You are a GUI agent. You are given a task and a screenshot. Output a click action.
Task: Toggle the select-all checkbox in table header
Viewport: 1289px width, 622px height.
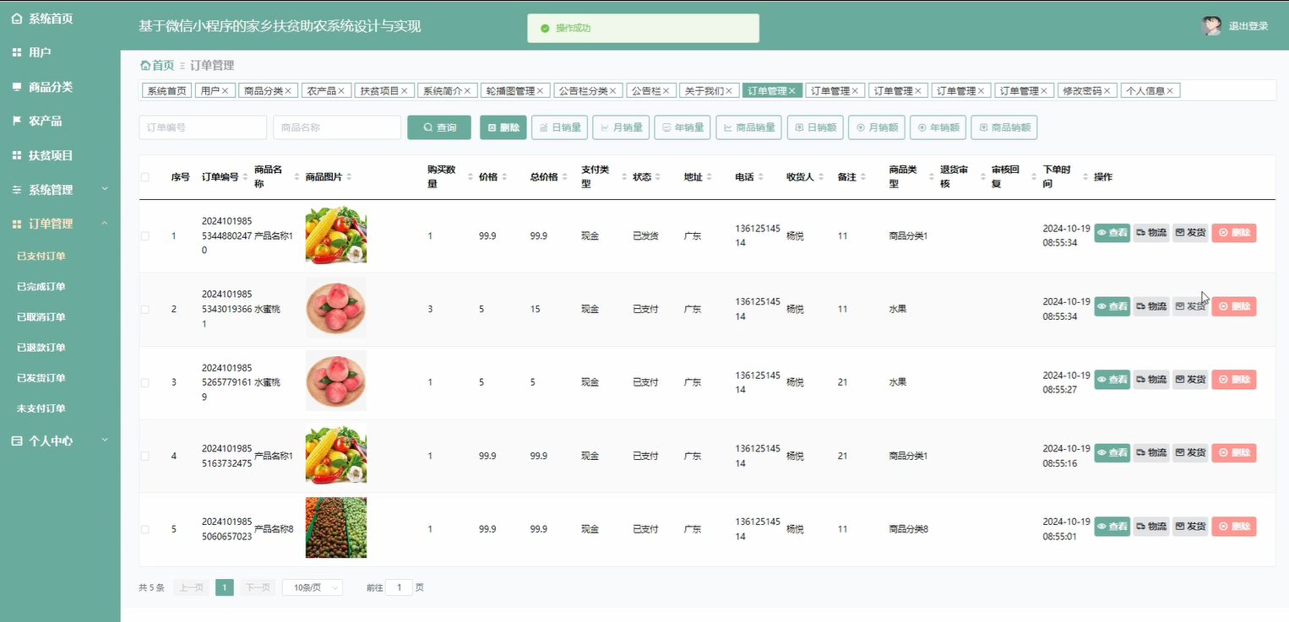point(145,177)
